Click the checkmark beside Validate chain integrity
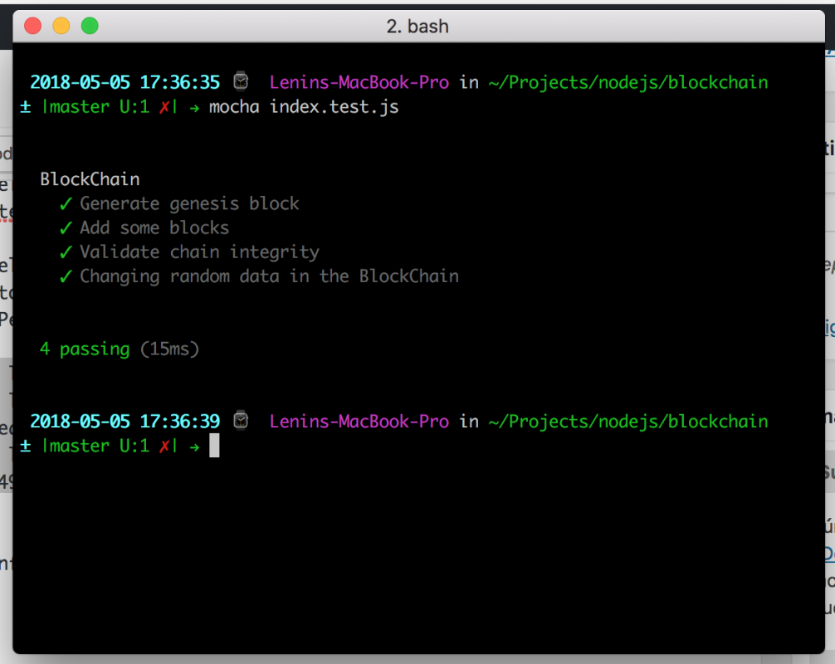 coord(66,252)
